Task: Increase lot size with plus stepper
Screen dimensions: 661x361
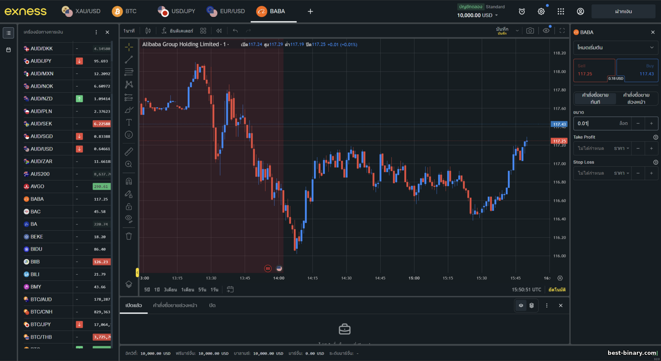Action: click(651, 124)
